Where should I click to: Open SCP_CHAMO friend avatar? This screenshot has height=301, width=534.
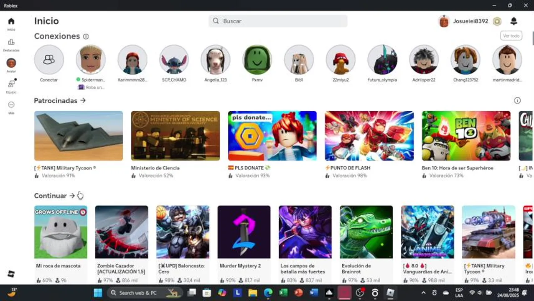[174, 60]
